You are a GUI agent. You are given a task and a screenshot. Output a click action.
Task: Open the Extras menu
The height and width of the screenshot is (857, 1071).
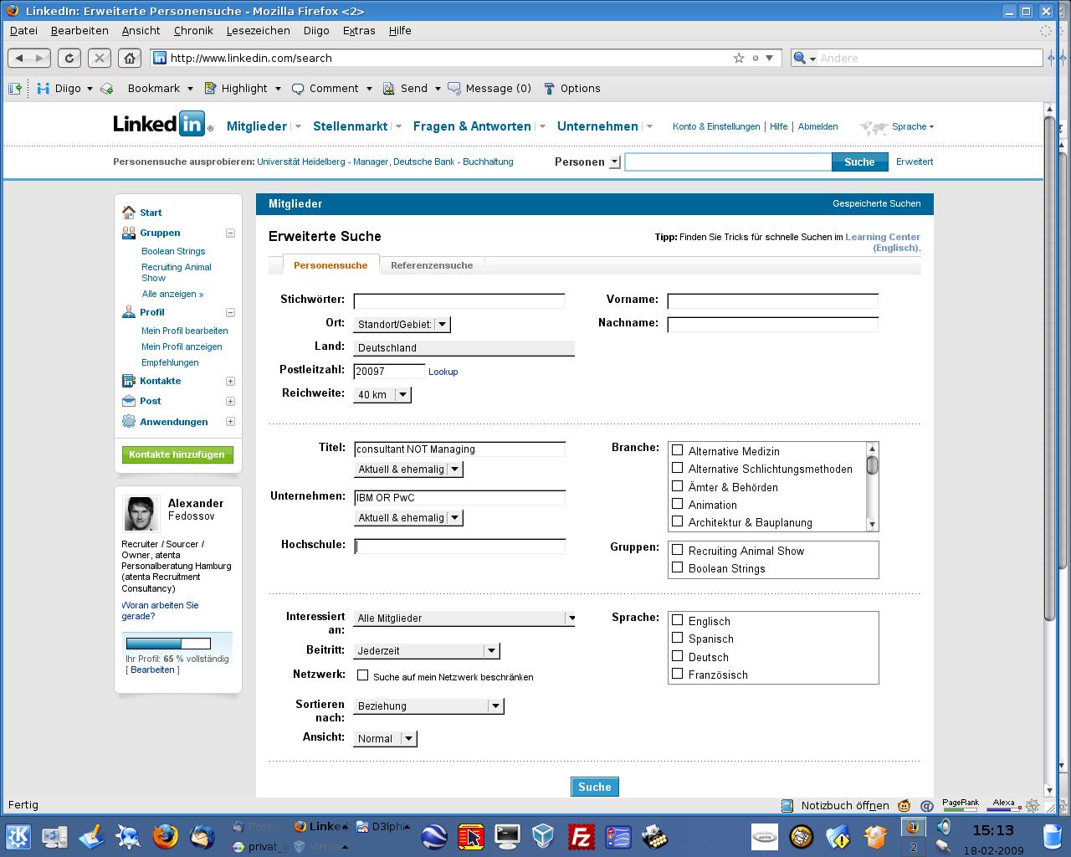click(x=359, y=30)
